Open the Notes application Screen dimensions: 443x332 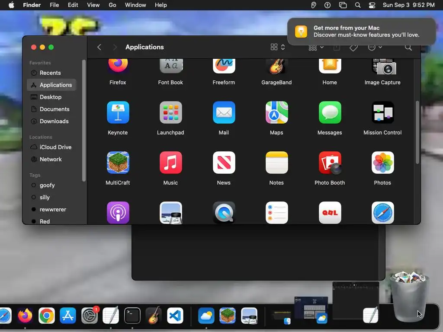(x=276, y=163)
